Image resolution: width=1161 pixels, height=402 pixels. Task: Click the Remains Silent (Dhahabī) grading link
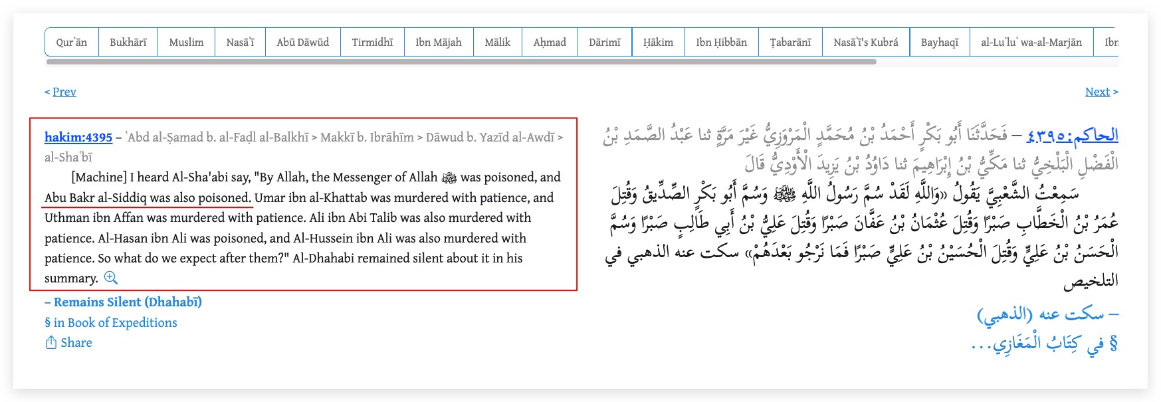pyautogui.click(x=127, y=302)
